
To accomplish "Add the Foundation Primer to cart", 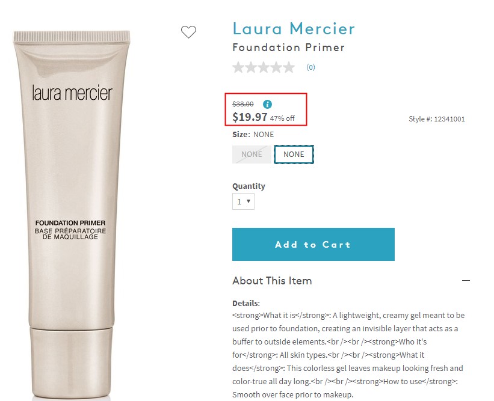I will pyautogui.click(x=313, y=244).
